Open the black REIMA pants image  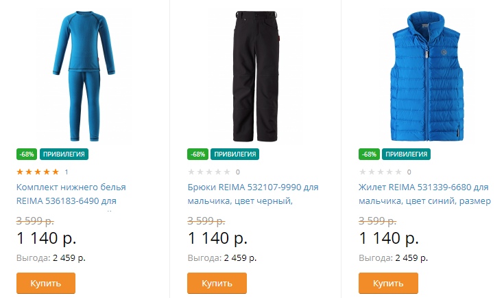pyautogui.click(x=256, y=76)
